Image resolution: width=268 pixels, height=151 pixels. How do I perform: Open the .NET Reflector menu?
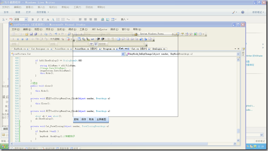99,29
